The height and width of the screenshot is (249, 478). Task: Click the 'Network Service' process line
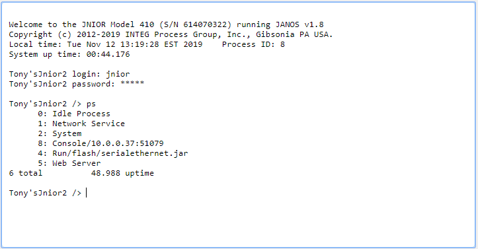(81, 124)
